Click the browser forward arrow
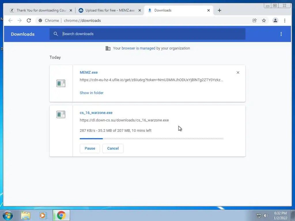295x221 pixels. [x=20, y=20]
